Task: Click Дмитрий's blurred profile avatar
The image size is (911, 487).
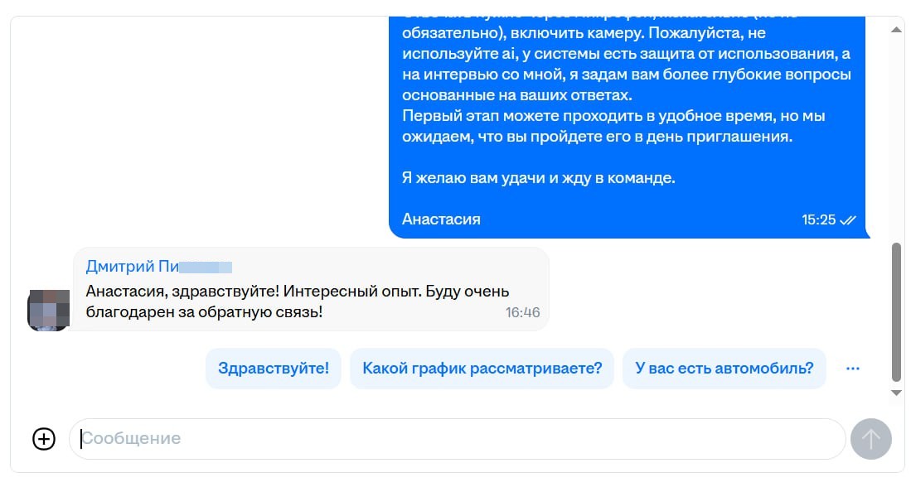Action: pos(49,311)
